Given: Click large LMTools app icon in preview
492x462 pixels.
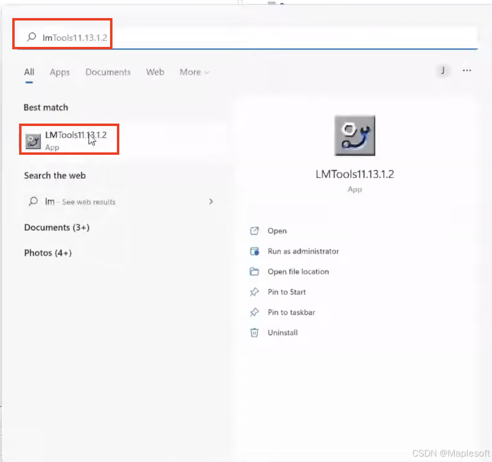Looking at the screenshot, I should 355,135.
